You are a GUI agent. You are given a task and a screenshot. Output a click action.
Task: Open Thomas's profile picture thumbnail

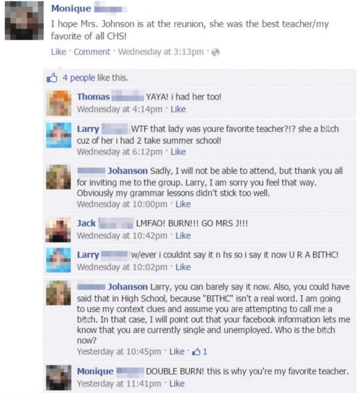click(x=59, y=103)
